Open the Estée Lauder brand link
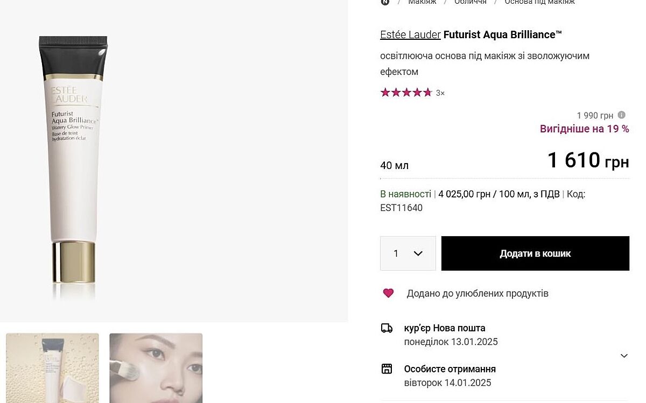The width and height of the screenshot is (646, 403). click(410, 34)
